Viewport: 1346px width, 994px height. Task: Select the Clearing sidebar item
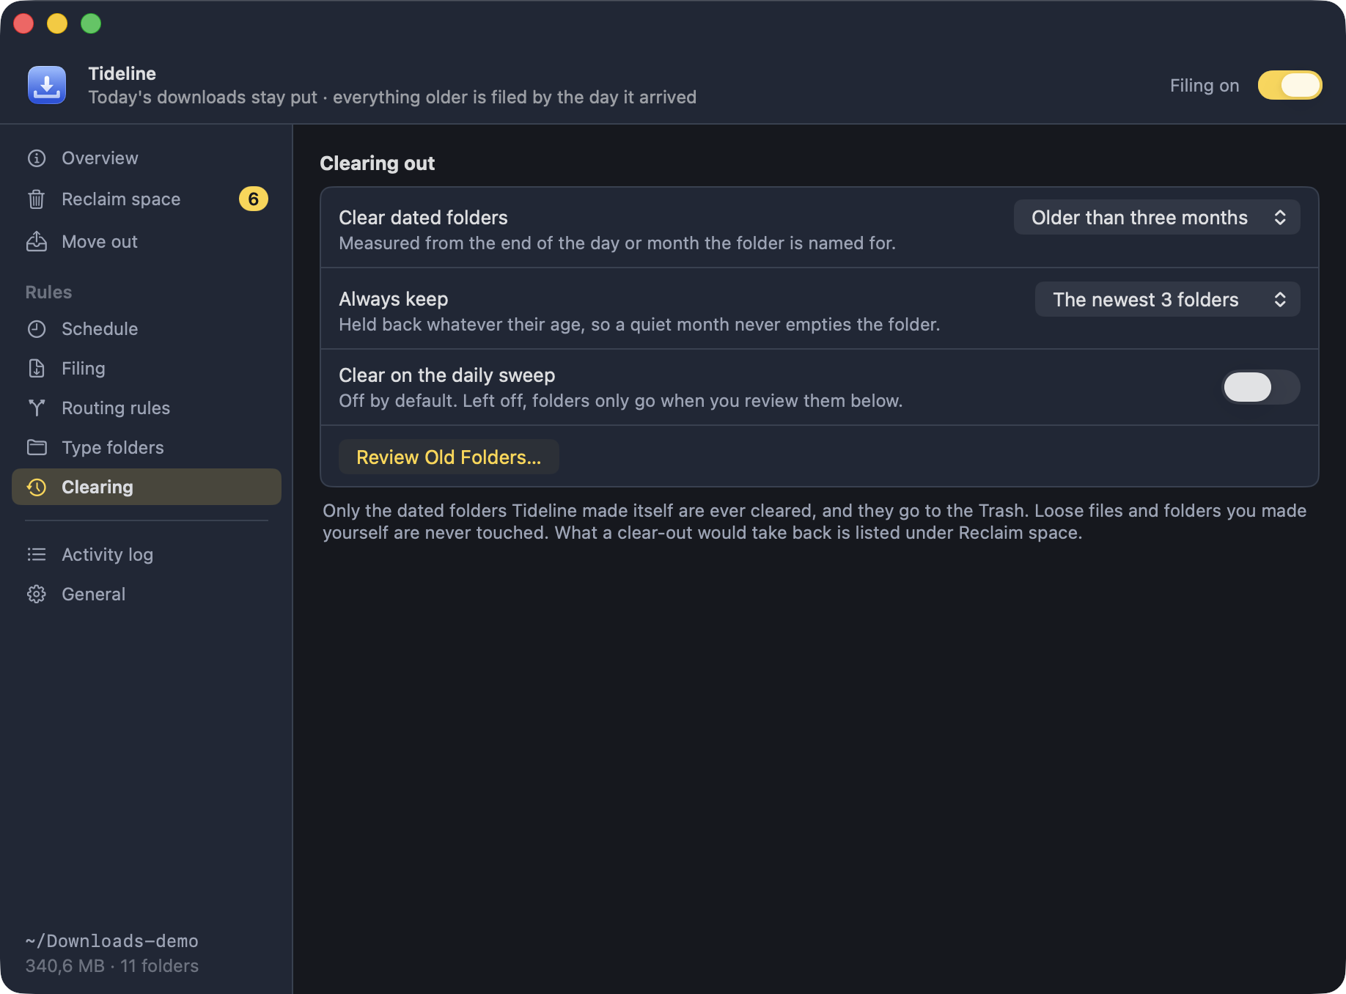(147, 487)
